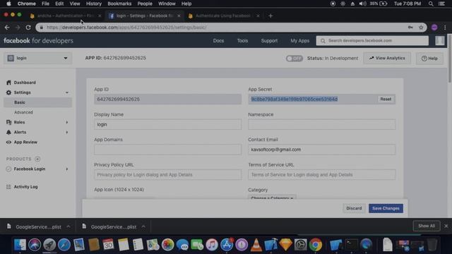Open second GoogleService plist download options

(x=143, y=226)
